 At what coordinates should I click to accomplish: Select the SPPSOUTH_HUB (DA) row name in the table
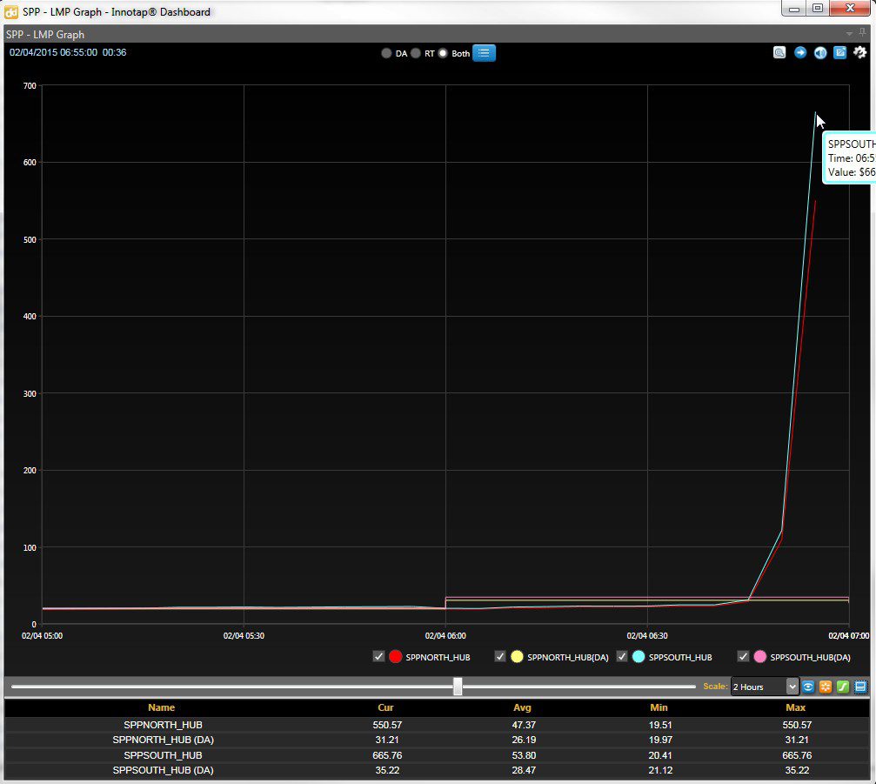click(x=164, y=770)
